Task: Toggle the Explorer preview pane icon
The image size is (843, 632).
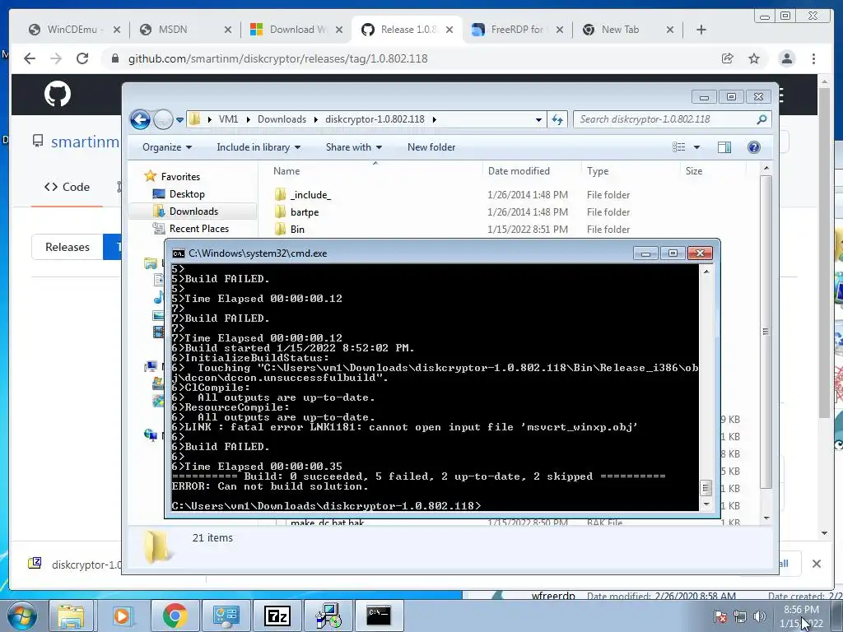Action: coord(724,147)
